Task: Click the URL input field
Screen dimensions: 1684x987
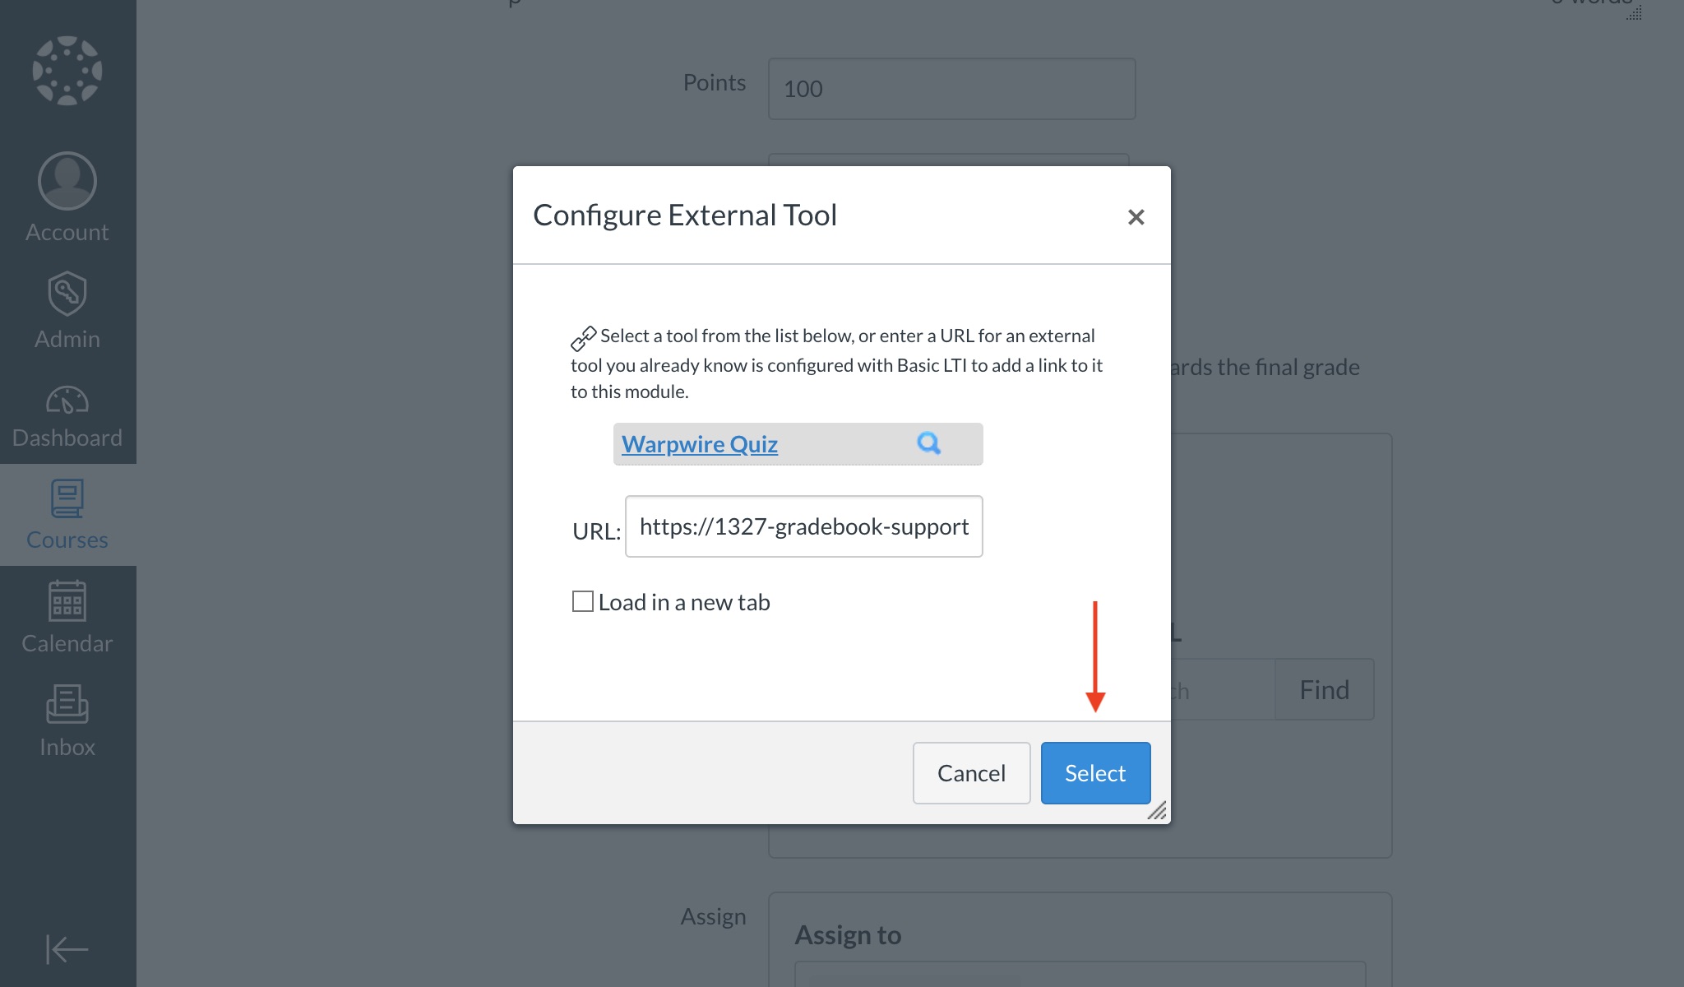Action: 804,526
